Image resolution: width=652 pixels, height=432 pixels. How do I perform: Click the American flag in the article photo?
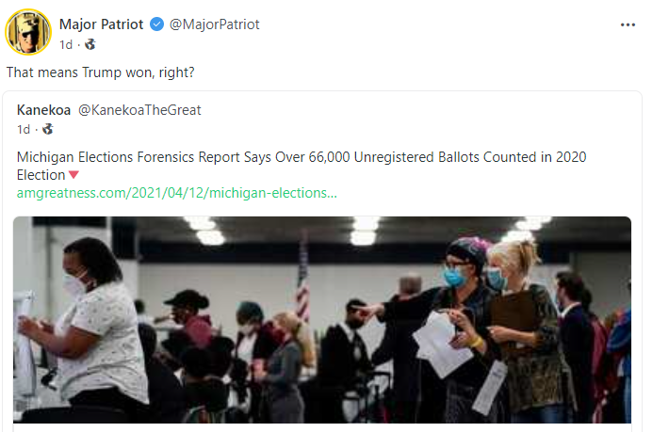pos(302,278)
